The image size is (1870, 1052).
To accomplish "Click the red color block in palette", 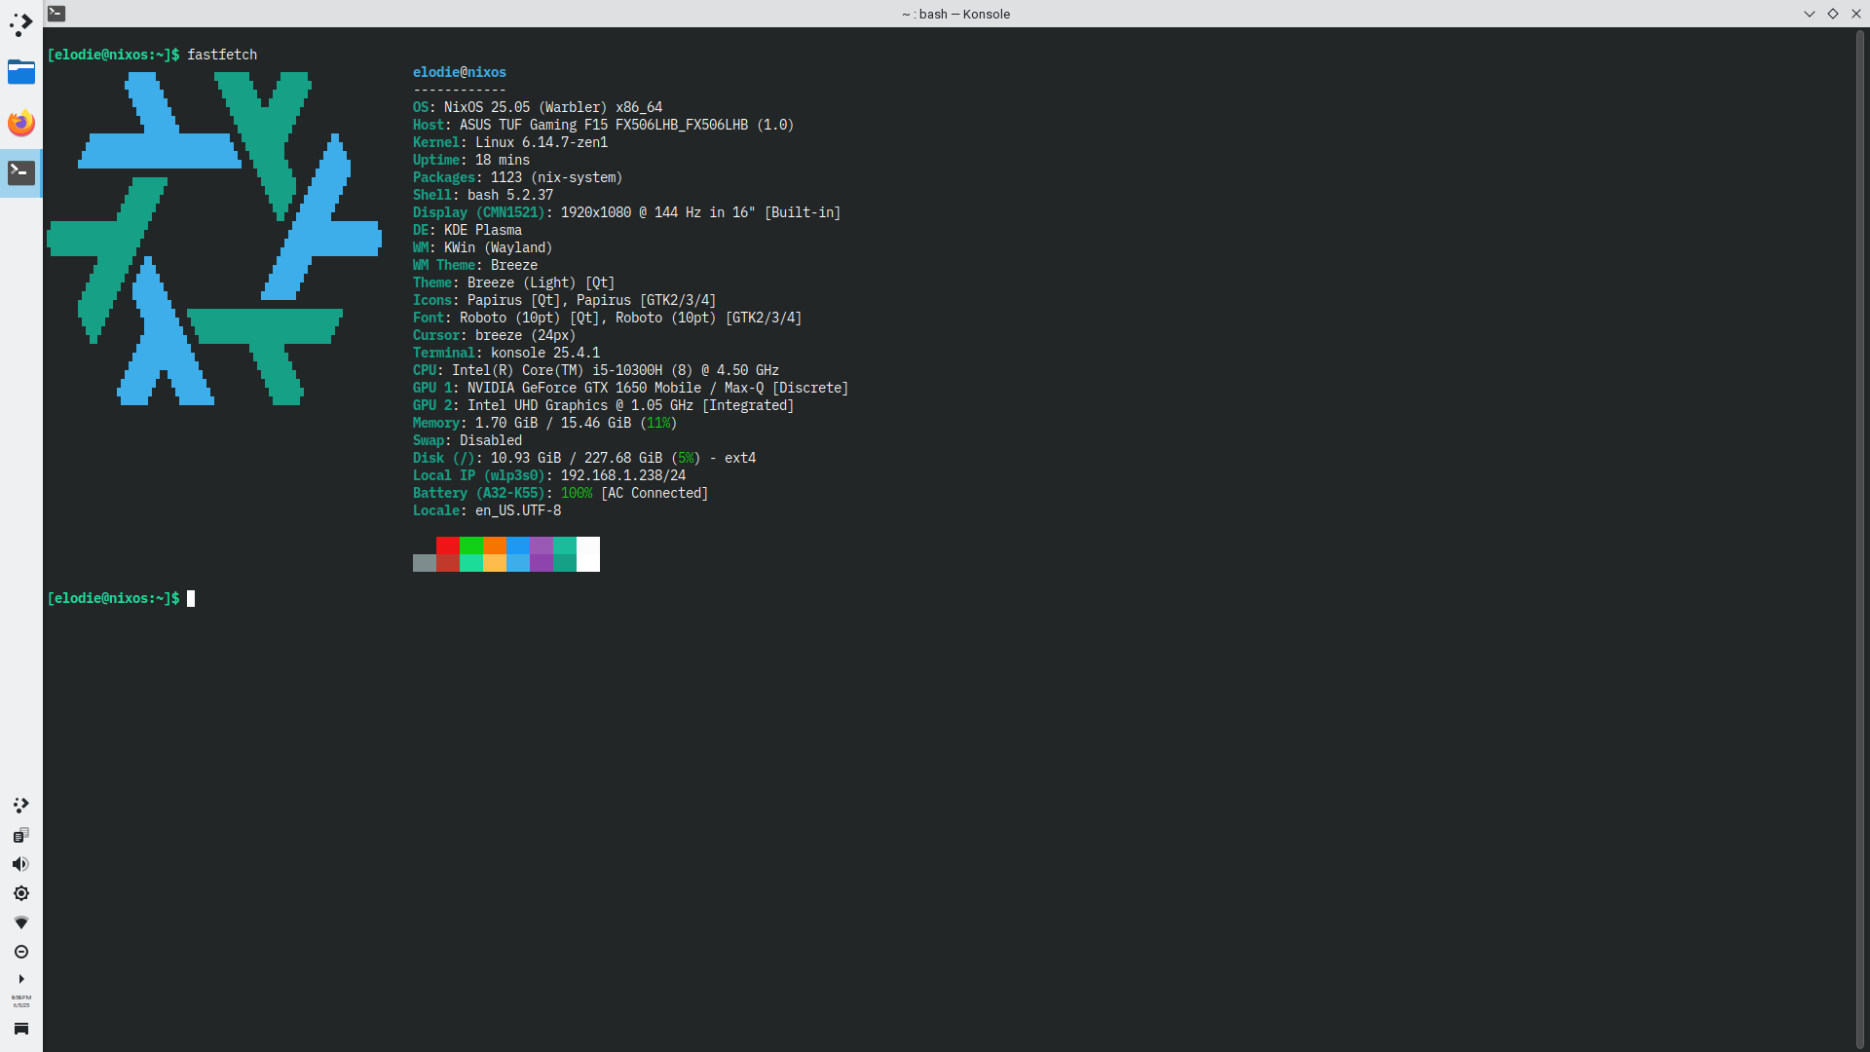I will [x=447, y=545].
